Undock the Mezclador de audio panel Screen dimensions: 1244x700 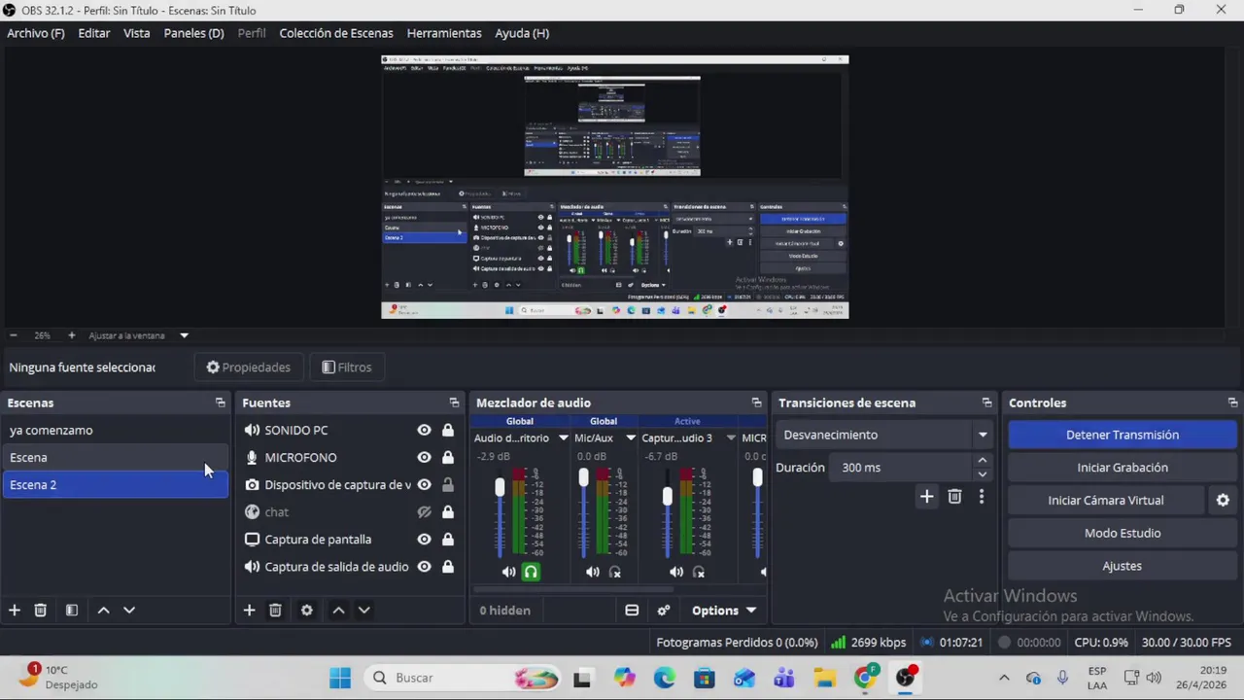756,402
